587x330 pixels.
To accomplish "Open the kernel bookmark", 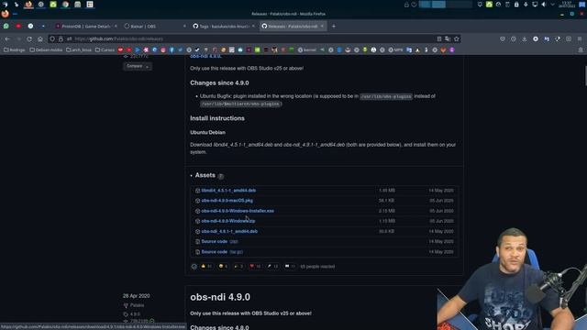I will 307,49.
